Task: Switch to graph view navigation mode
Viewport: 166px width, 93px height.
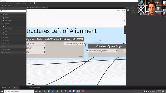Action: (x=123, y=11)
